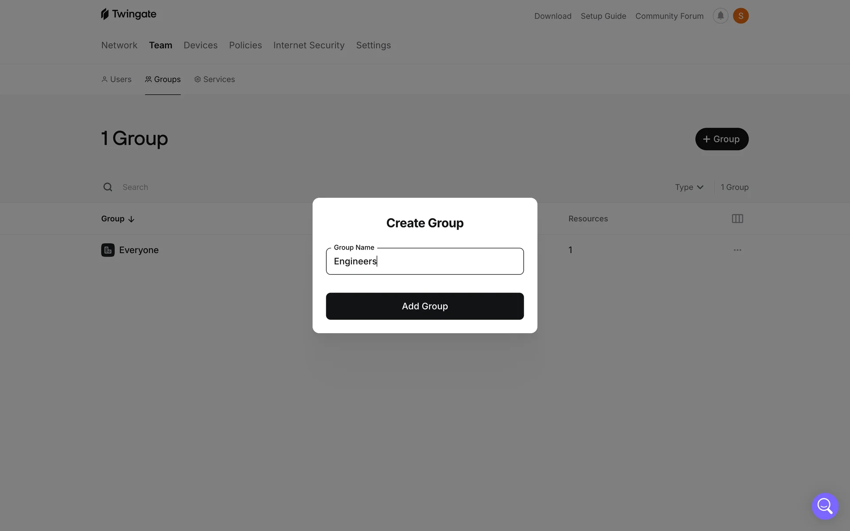Screen dimensions: 850x531
Task: Click the plus Group button
Action: [x=722, y=139]
